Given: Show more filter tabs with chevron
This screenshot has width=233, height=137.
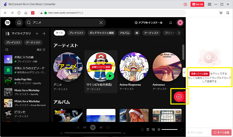Looking at the screenshot, I should pyautogui.click(x=179, y=33).
